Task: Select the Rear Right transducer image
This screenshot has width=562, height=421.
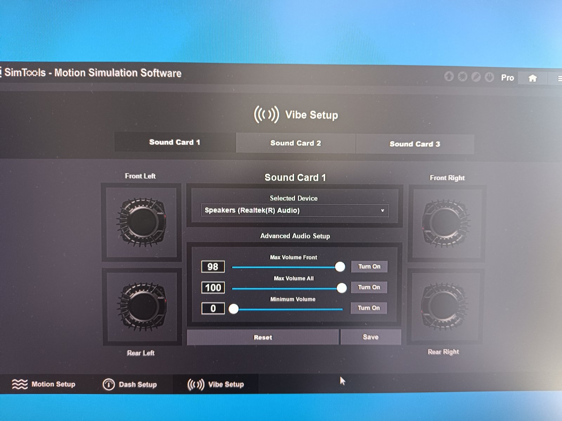Action: [445, 307]
